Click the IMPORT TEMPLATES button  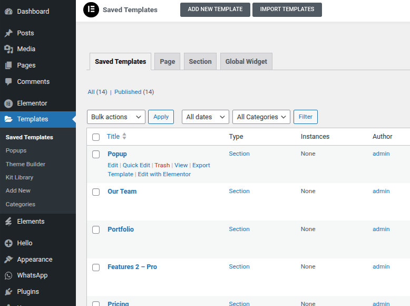[x=287, y=9]
